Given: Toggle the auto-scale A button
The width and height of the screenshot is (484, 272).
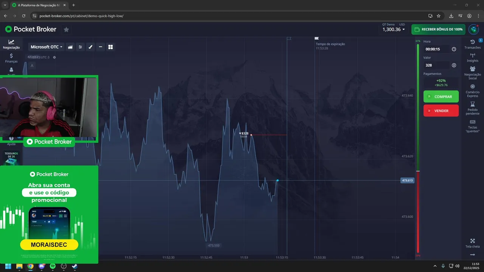Looking at the screenshot, I should pos(32,66).
